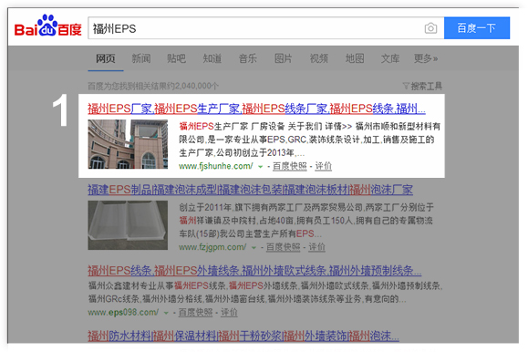Click 评价 link for eps098.com result
This screenshot has height=352, width=528.
[229, 312]
